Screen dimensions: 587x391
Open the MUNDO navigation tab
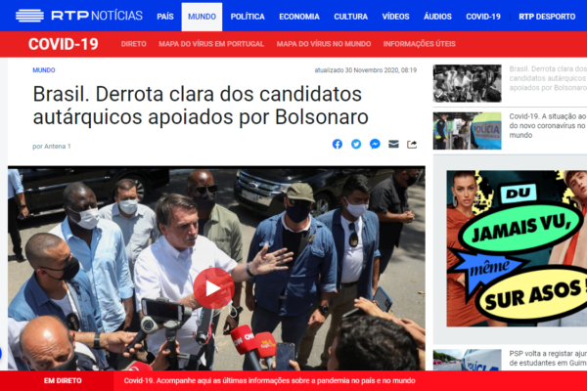tap(202, 17)
